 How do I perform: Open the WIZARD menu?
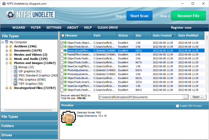19,27
